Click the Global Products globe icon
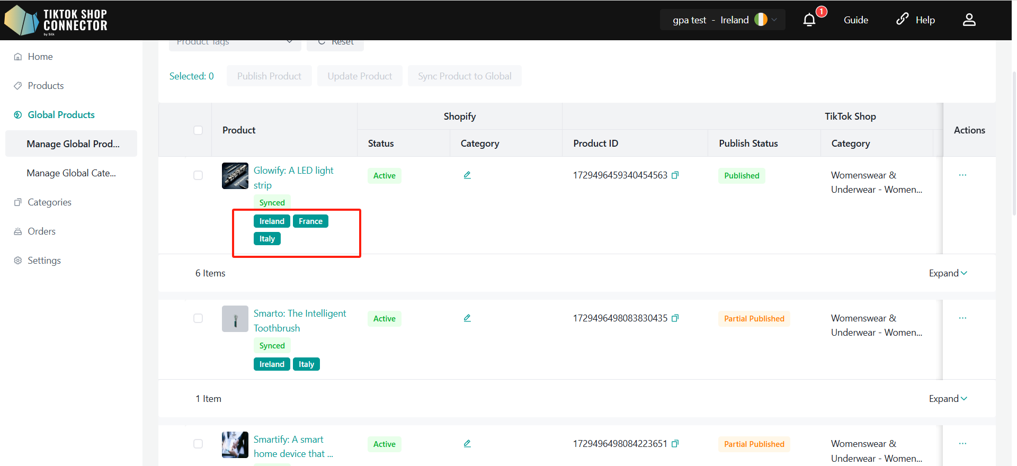This screenshot has height=466, width=1017. [x=18, y=115]
